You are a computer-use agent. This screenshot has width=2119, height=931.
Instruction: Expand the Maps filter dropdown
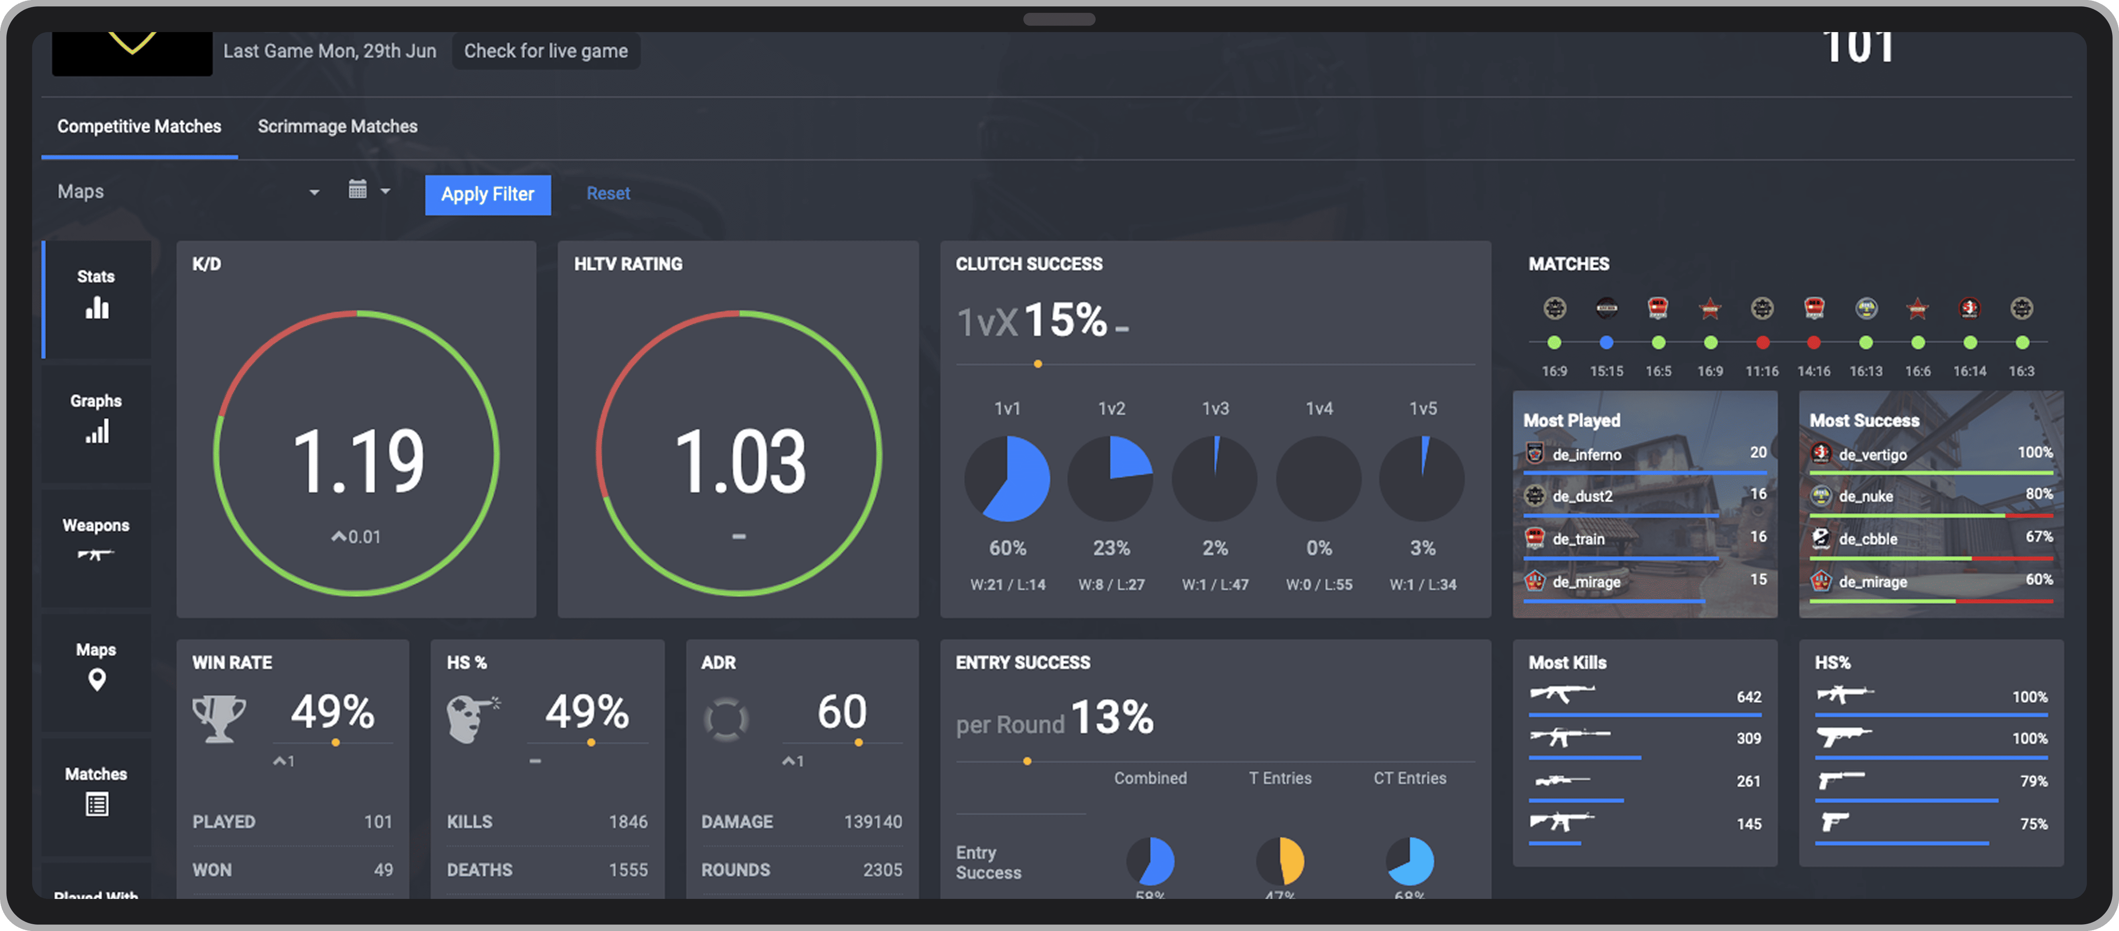313,193
